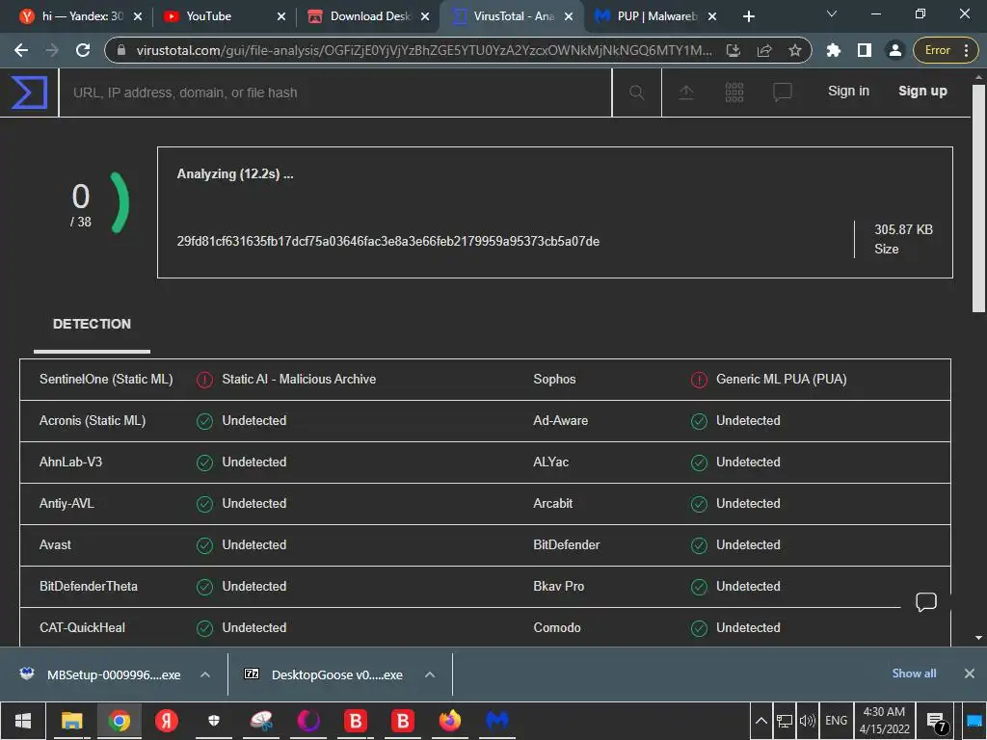
Task: Focus the URL, IP, domain search field
Action: [335, 92]
